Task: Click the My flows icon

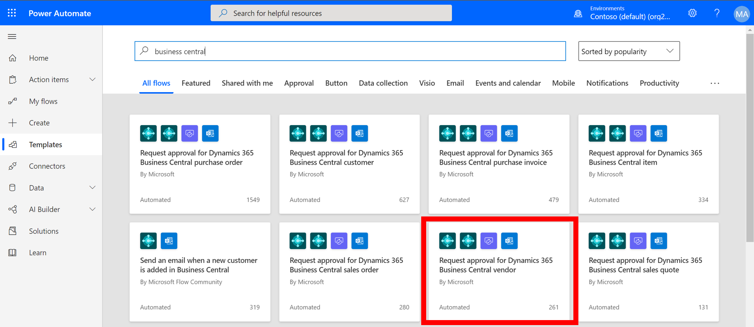Action: pyautogui.click(x=13, y=101)
